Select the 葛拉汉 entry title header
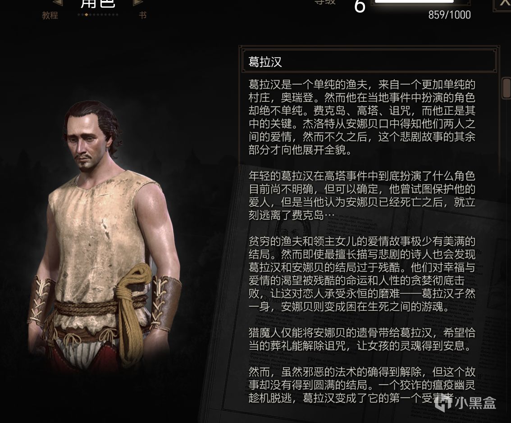 (x=369, y=61)
